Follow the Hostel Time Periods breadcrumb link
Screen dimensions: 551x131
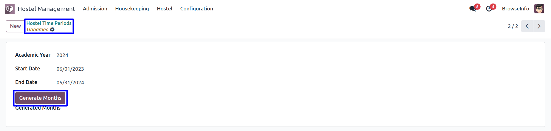point(49,23)
